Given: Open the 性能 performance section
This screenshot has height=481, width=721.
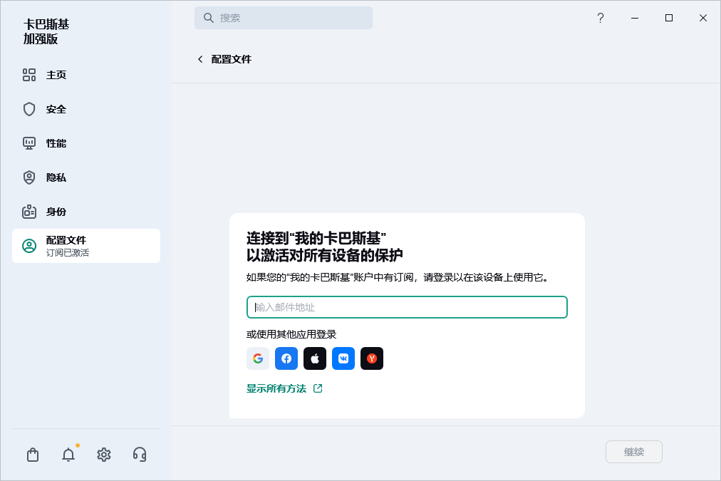Looking at the screenshot, I should pyautogui.click(x=56, y=143).
